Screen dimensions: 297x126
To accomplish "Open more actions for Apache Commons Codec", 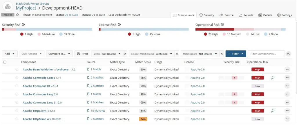I will [287, 78].
